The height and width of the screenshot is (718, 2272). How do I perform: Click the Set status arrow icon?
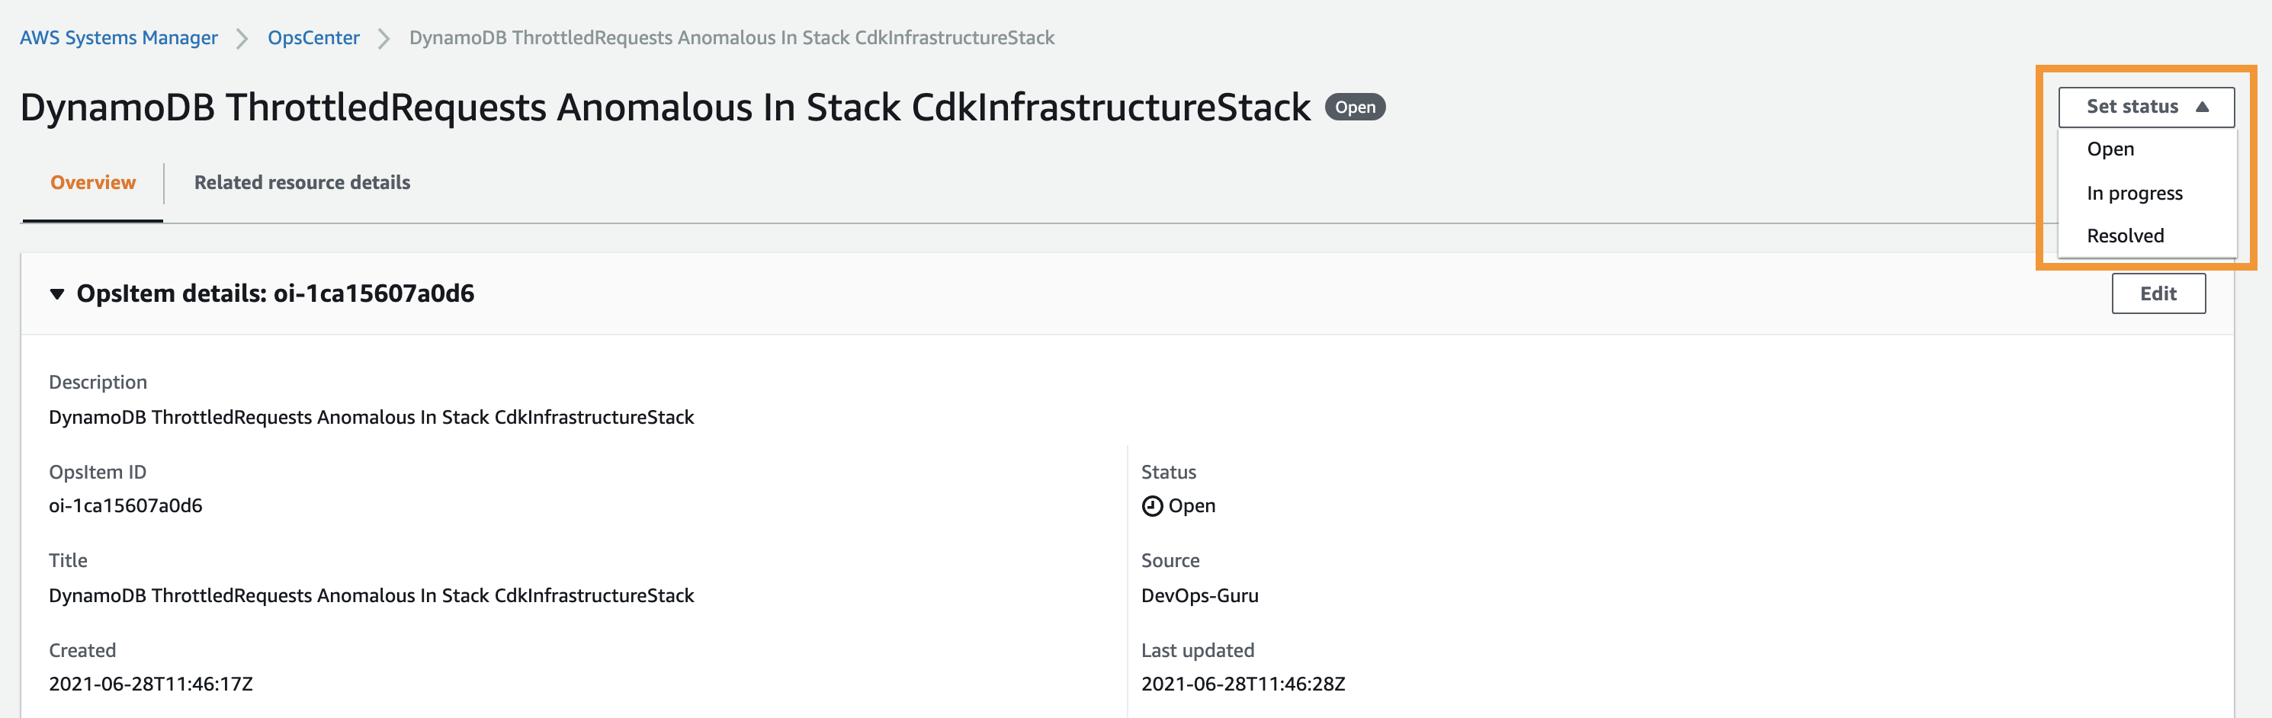coord(2201,107)
